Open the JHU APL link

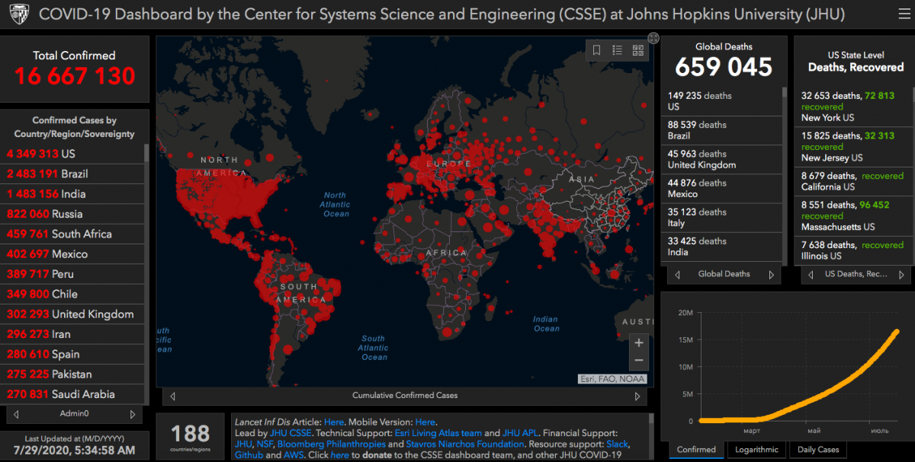pos(521,433)
